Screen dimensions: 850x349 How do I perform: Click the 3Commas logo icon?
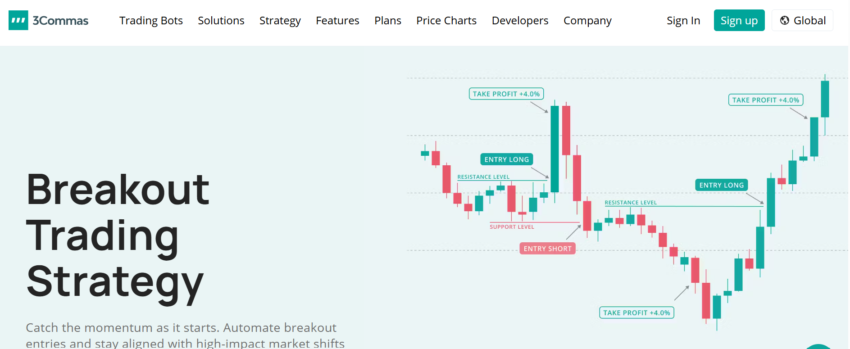click(x=18, y=20)
